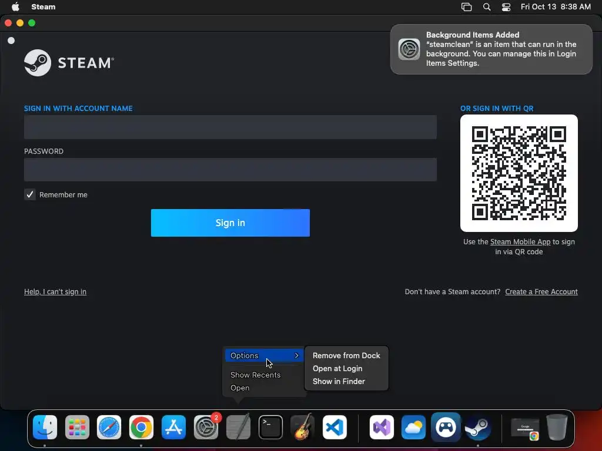
Task: Click the Background Items Added notification
Action: click(491, 49)
